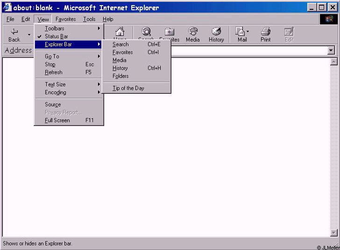Click the Back arrow toolbar icon
Image resolution: width=340 pixels, height=250 pixels.
point(14,32)
